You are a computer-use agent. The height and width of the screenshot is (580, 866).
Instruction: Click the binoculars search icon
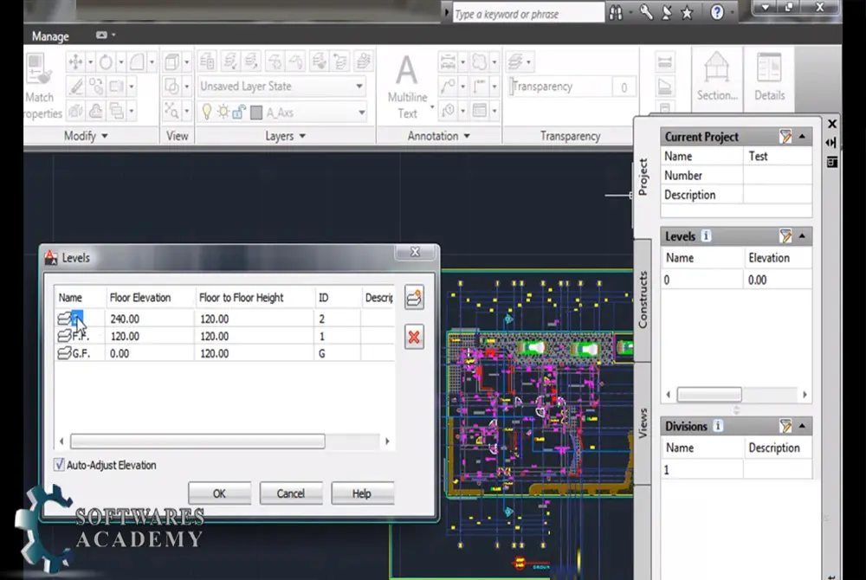click(x=616, y=13)
